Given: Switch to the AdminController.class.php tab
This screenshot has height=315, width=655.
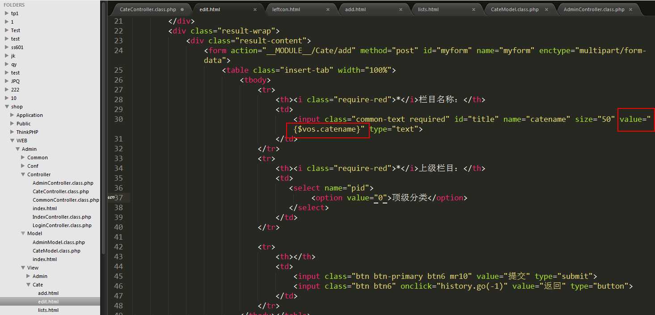Looking at the screenshot, I should 594,9.
